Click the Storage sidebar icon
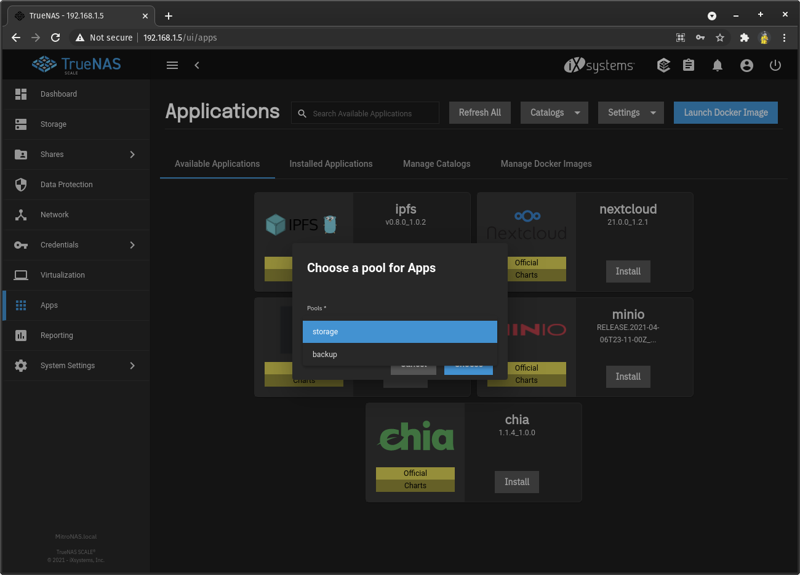Image resolution: width=800 pixels, height=575 pixels. pos(21,124)
